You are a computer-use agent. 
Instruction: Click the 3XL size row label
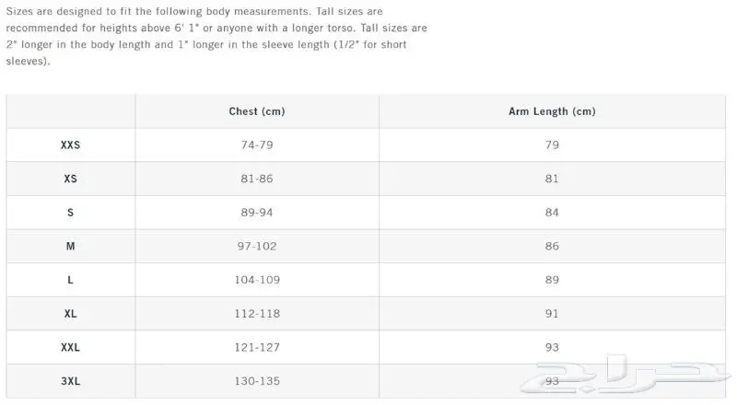(71, 381)
